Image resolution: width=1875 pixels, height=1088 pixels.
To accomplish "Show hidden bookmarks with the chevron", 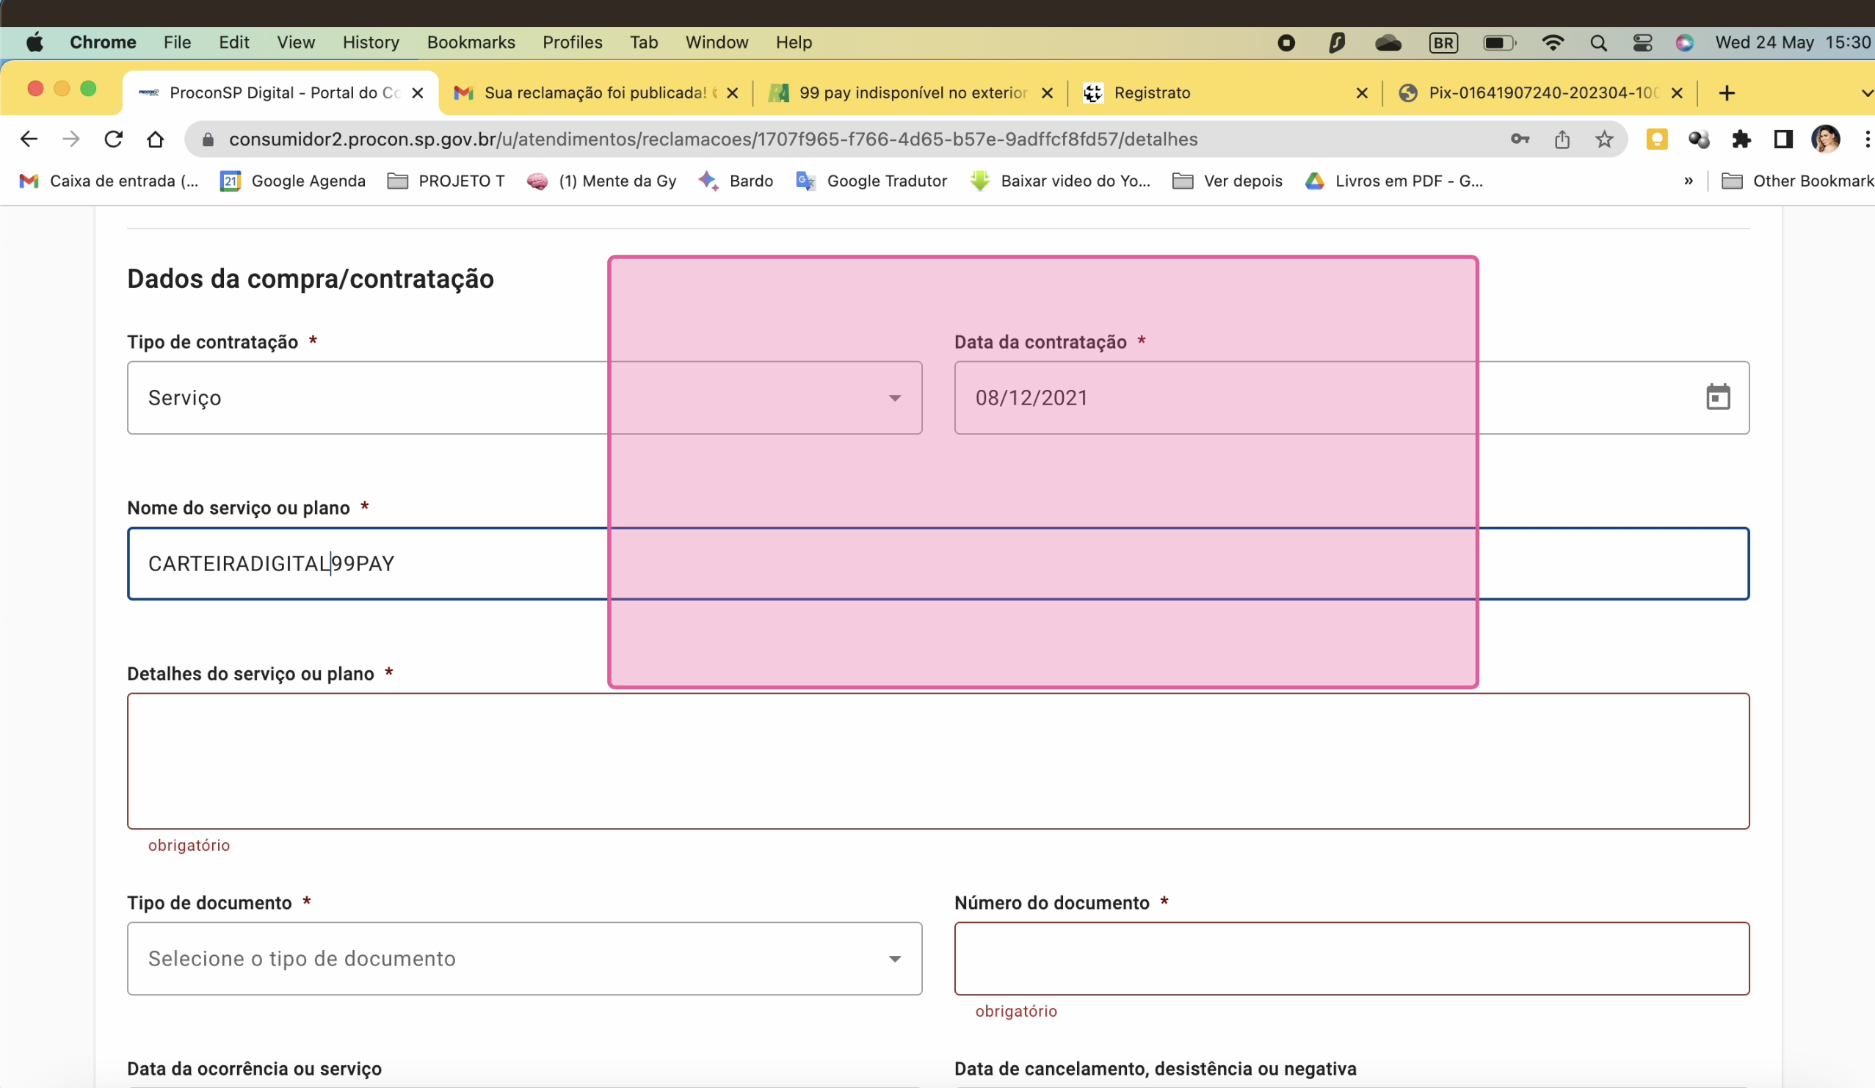I will point(1689,181).
